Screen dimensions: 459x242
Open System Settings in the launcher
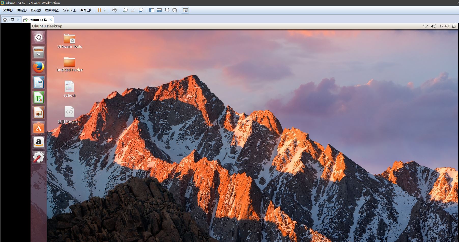(39, 157)
